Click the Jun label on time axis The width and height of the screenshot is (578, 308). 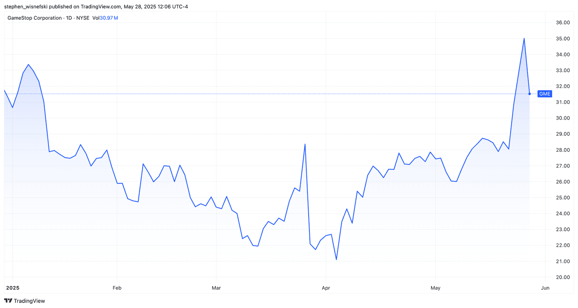coord(545,288)
